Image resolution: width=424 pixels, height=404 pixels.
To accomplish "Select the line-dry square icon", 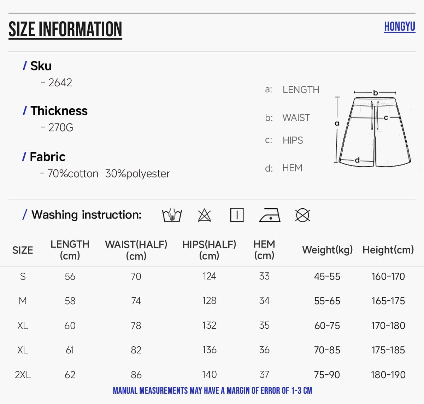I will pyautogui.click(x=237, y=215).
